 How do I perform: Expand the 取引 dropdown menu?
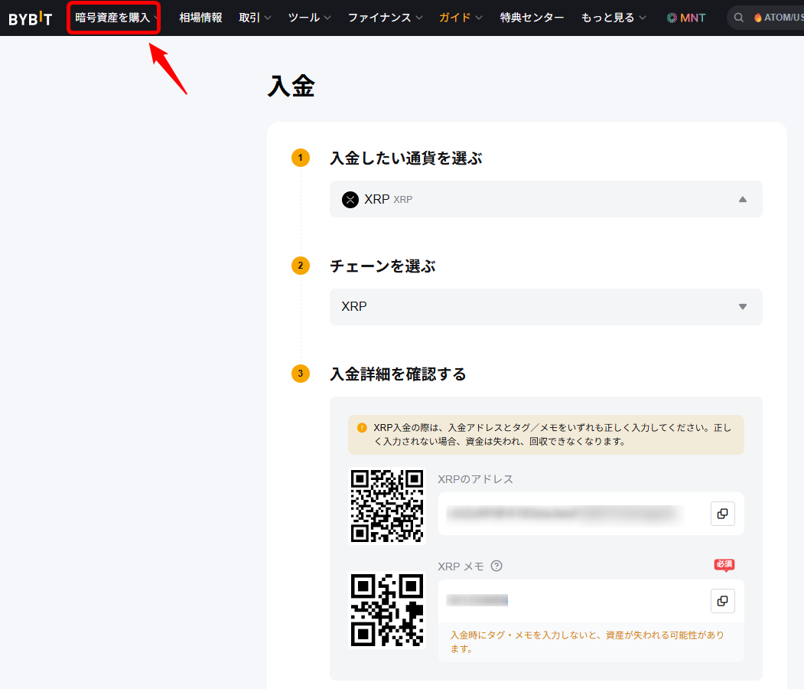point(255,18)
